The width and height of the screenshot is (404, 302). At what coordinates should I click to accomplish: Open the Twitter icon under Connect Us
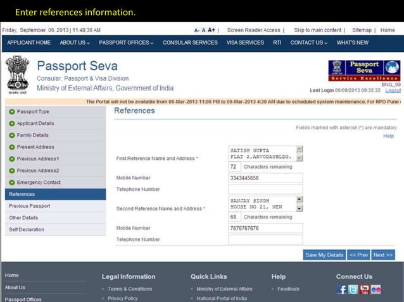(353, 289)
